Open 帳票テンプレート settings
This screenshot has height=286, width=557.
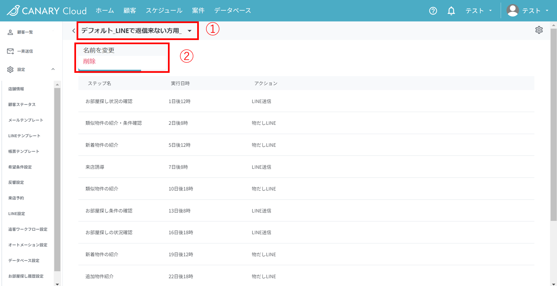(24, 151)
